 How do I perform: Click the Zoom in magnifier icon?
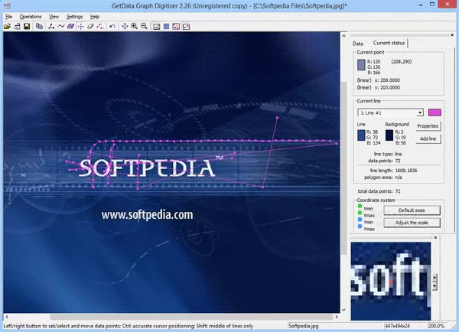134,26
